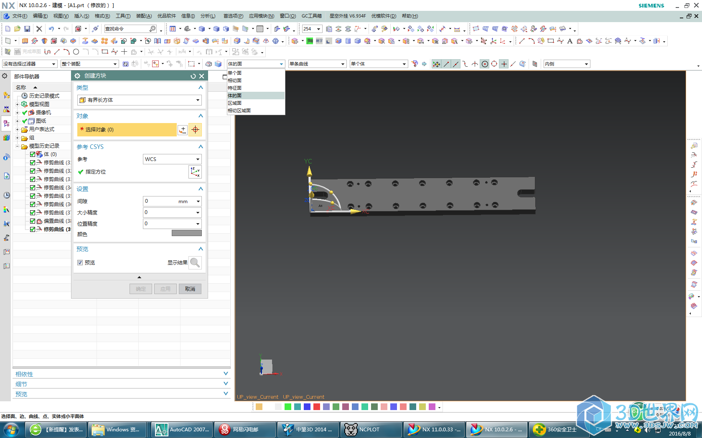Viewport: 702px width, 438px height.
Task: Toggle the fourth 修剪曲线 feature checkbox
Action: click(x=33, y=188)
